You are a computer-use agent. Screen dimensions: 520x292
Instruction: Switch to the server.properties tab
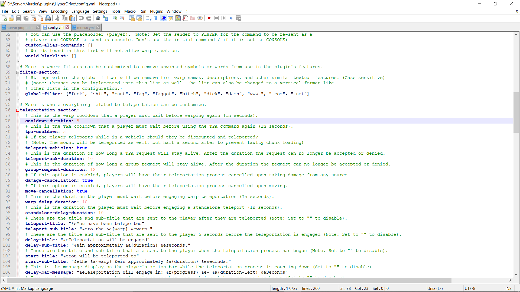click(x=20, y=28)
